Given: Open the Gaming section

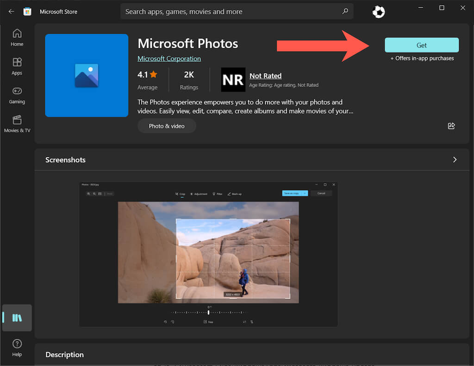Looking at the screenshot, I should 17,95.
